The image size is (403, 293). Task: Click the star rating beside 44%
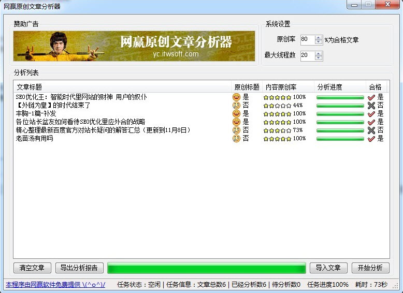tap(277, 106)
